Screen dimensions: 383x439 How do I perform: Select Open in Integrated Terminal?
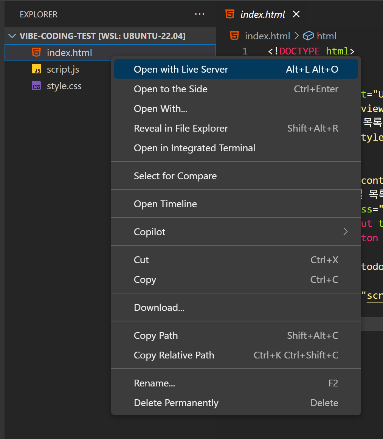pyautogui.click(x=194, y=148)
